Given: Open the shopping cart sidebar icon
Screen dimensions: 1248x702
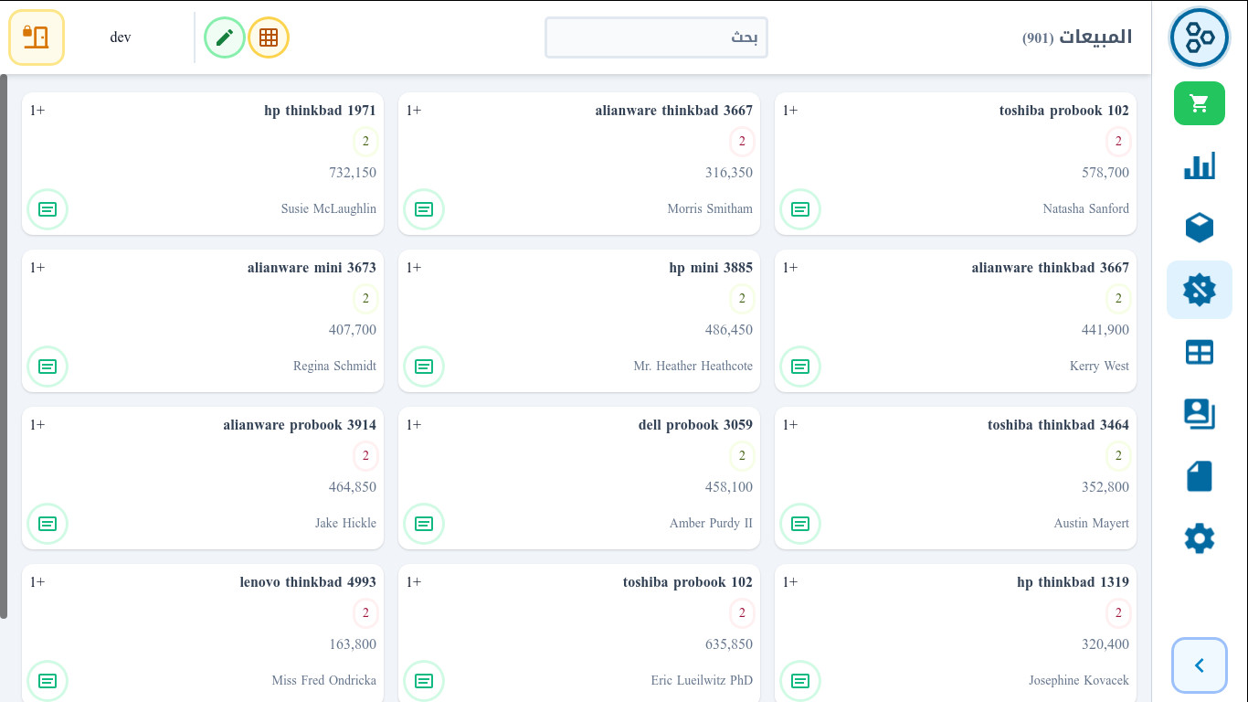Looking at the screenshot, I should tap(1199, 103).
